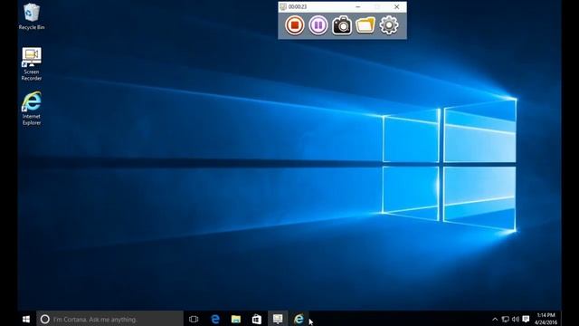Click the Cortana search box
Viewport: 579px width, 326px height.
click(109, 319)
